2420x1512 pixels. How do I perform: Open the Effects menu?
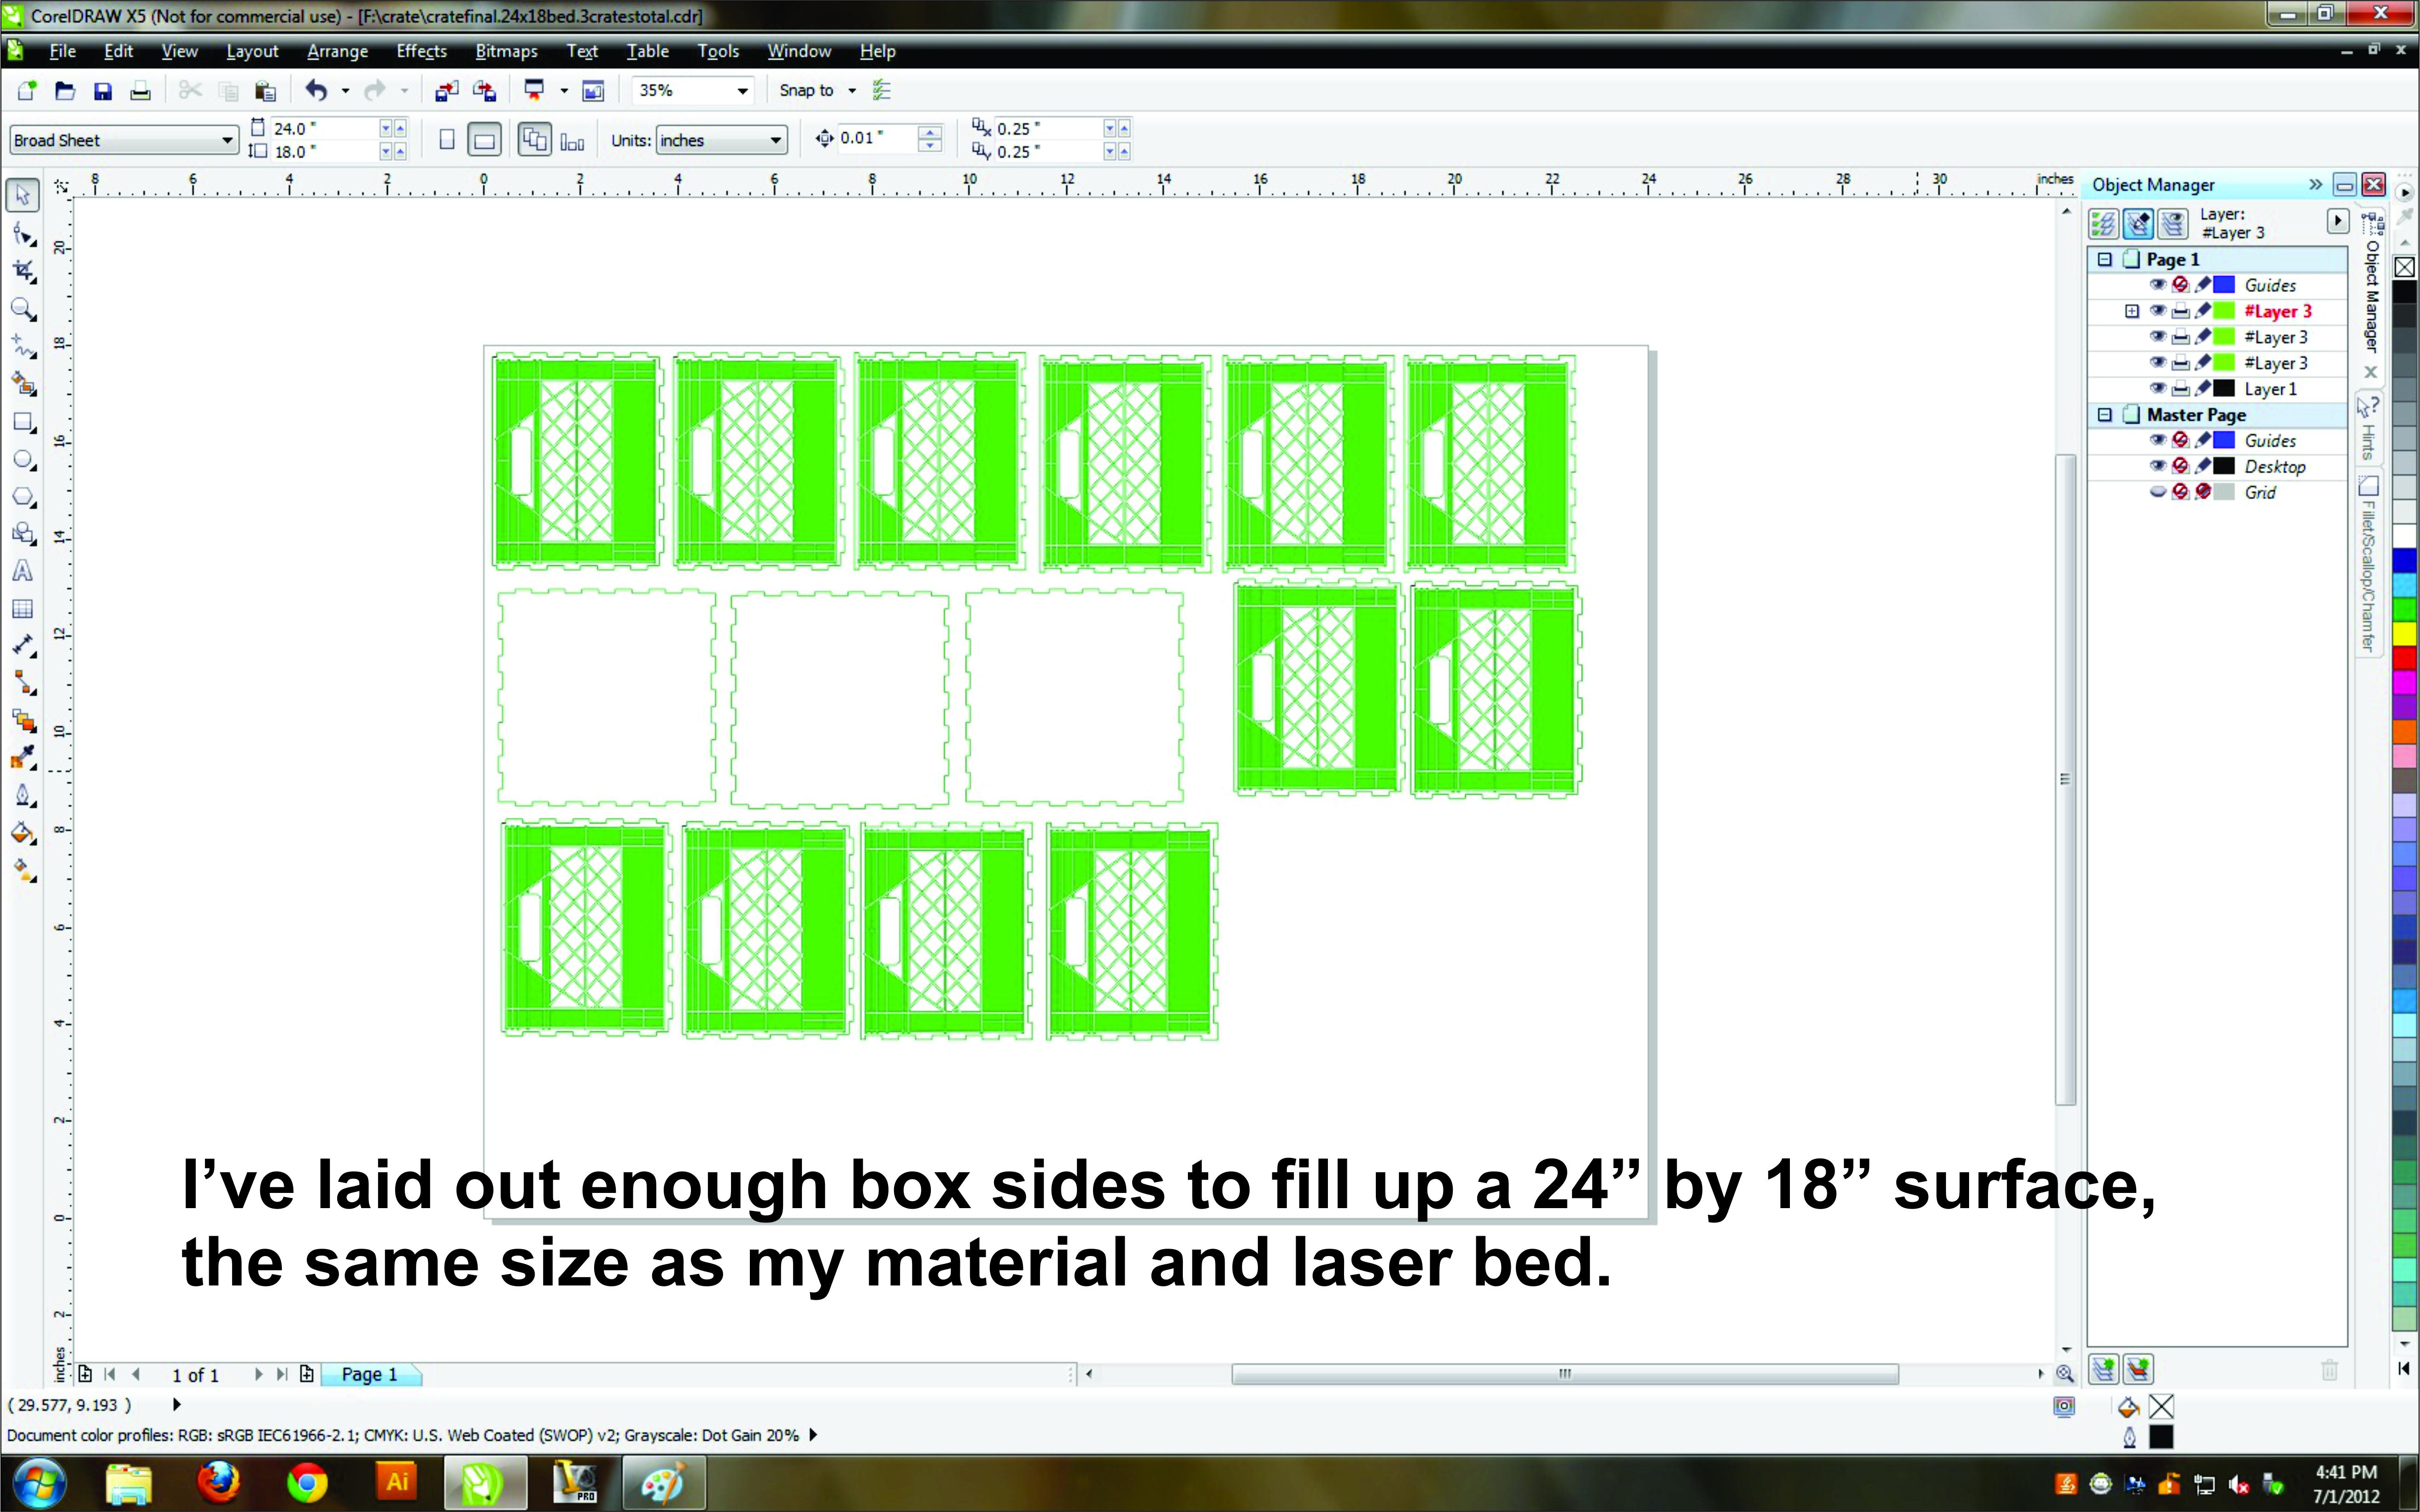coord(421,51)
